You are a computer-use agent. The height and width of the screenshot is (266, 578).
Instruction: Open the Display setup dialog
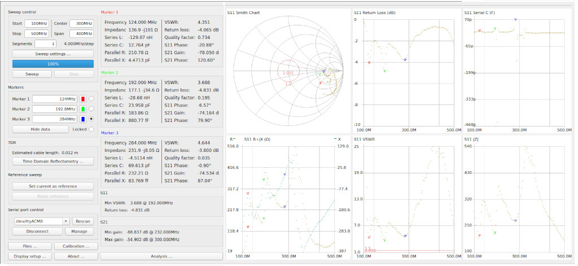(x=30, y=256)
